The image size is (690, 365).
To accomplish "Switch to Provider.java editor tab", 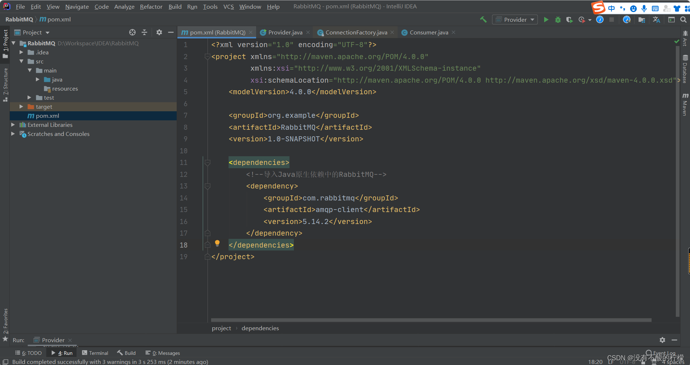I will point(285,32).
